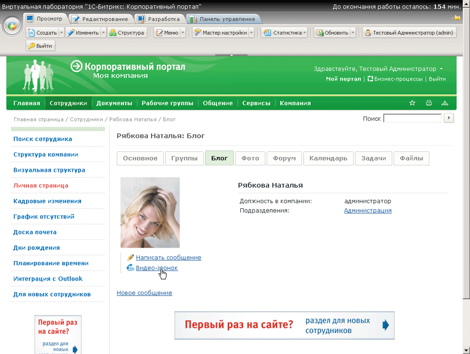Click Мой портал in the header
The image size is (470, 354).
[x=343, y=79]
